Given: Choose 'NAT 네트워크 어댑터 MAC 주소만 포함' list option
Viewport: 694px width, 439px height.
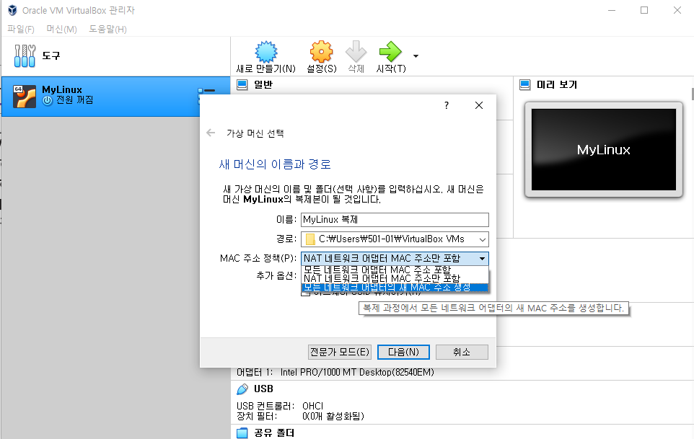Looking at the screenshot, I should point(395,278).
